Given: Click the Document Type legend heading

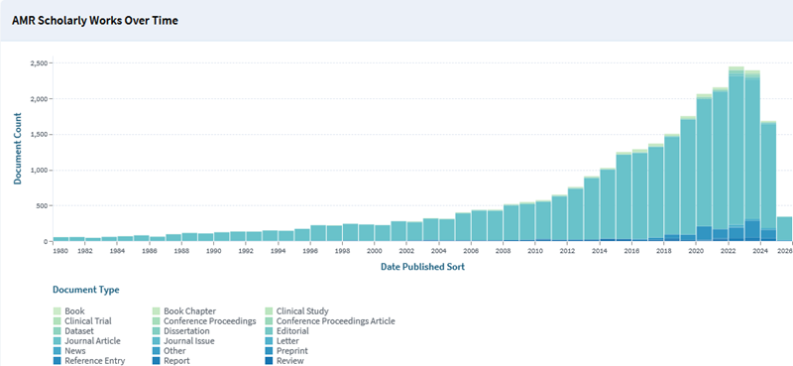Looking at the screenshot, I should [x=86, y=290].
